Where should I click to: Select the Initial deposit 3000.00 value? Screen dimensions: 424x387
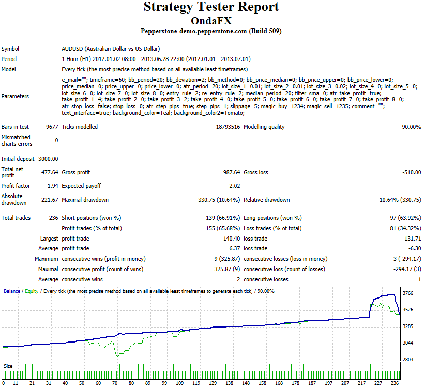coord(48,159)
